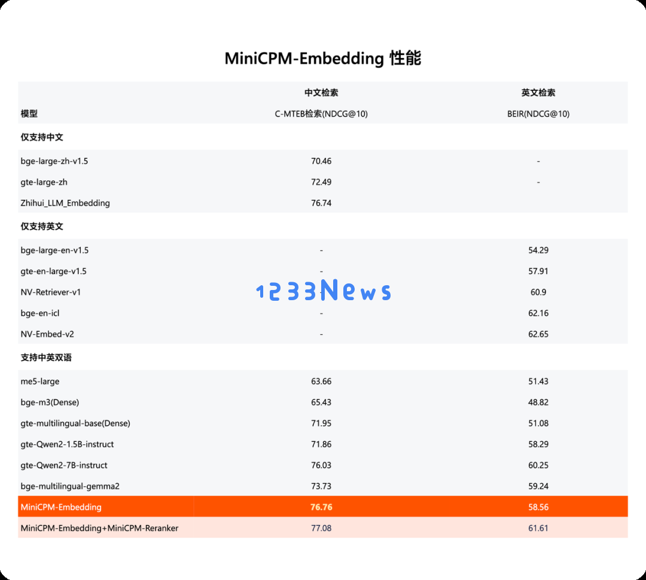Viewport: 646px width, 580px height.
Task: Select the value 76.74
Action: [x=321, y=203]
